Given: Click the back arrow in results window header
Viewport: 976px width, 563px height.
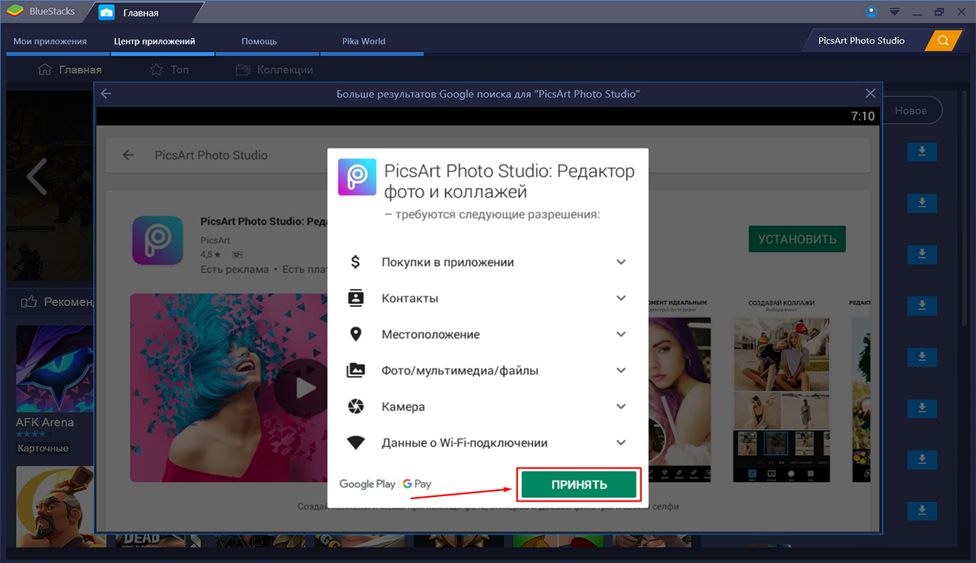Looking at the screenshot, I should (106, 94).
